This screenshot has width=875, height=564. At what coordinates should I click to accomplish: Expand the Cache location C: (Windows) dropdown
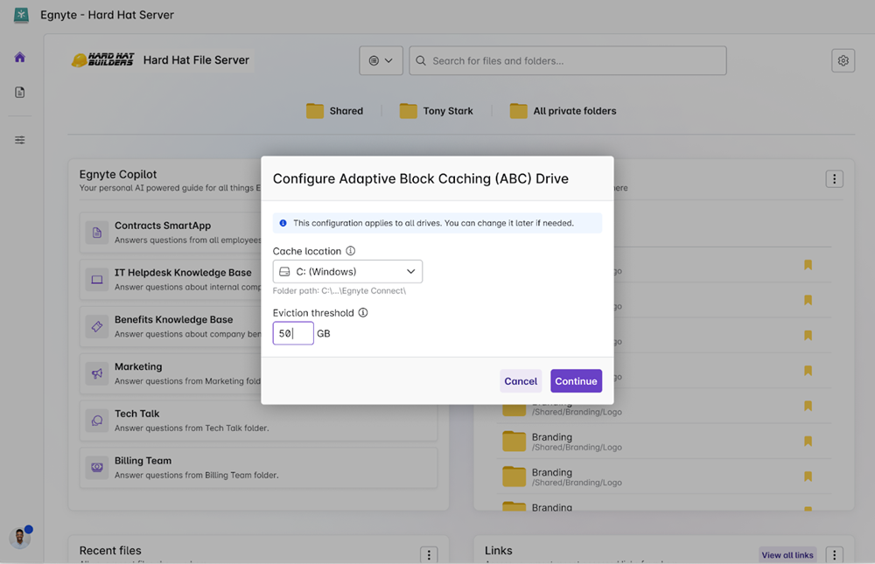click(347, 272)
